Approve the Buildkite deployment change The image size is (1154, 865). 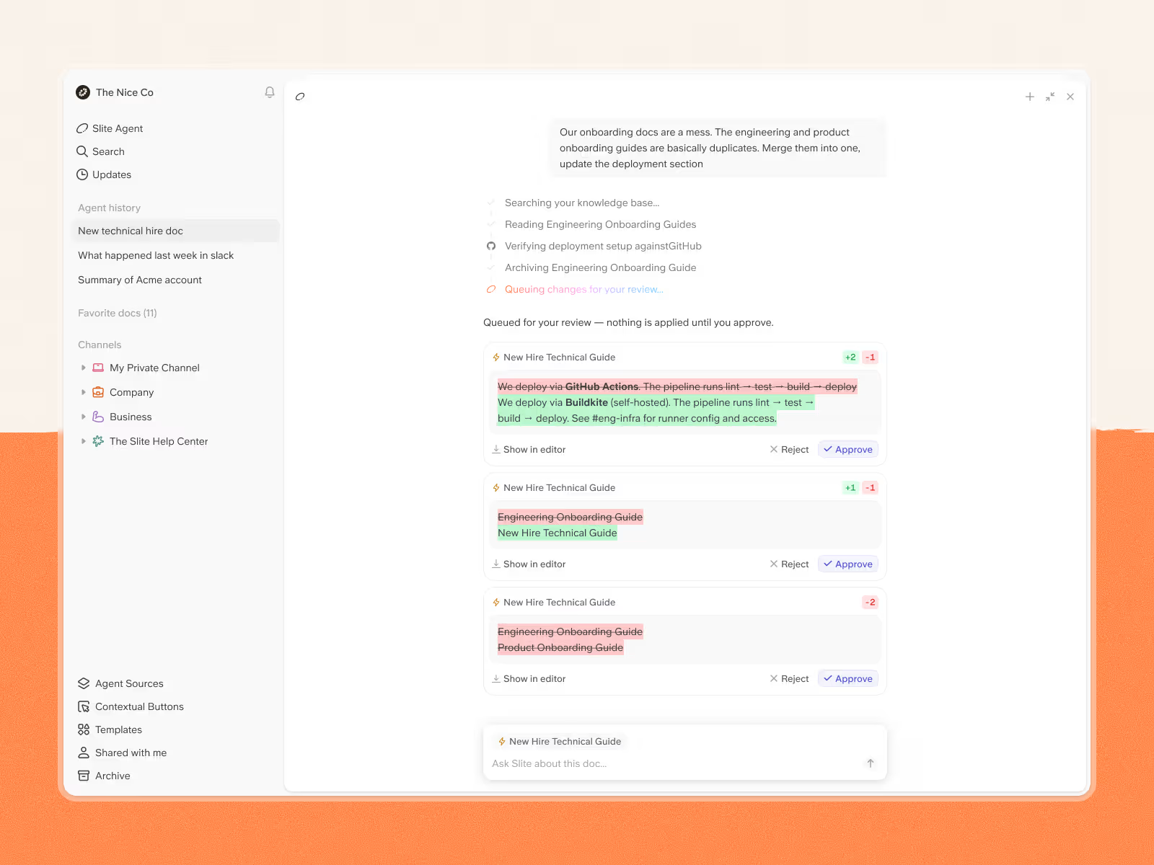(x=848, y=449)
